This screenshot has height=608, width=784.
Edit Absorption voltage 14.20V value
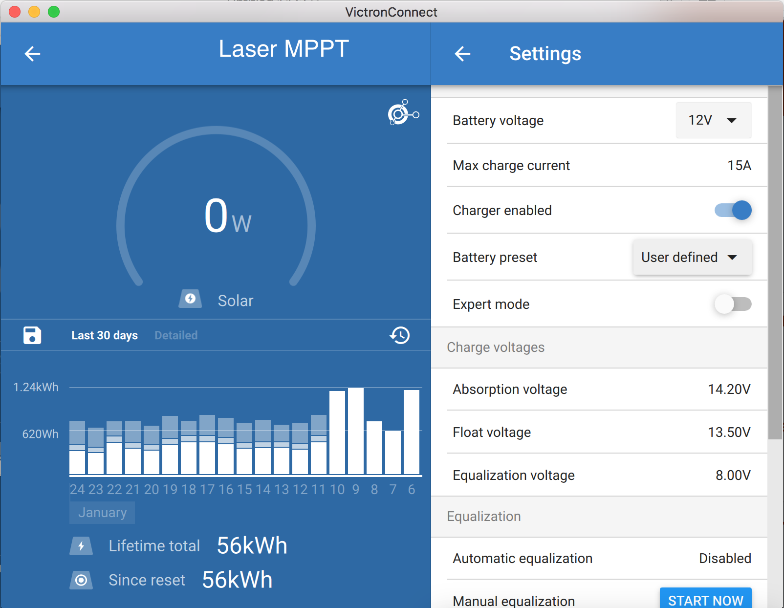pos(729,390)
